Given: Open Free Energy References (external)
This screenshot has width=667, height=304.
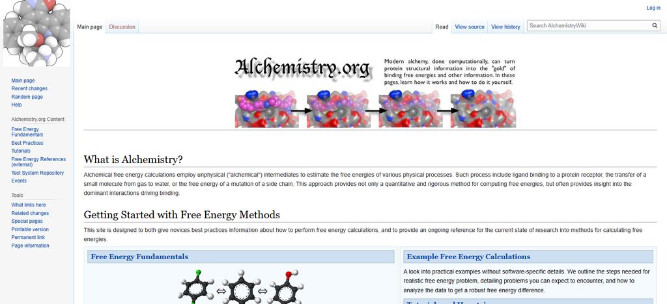Looking at the screenshot, I should [38, 162].
